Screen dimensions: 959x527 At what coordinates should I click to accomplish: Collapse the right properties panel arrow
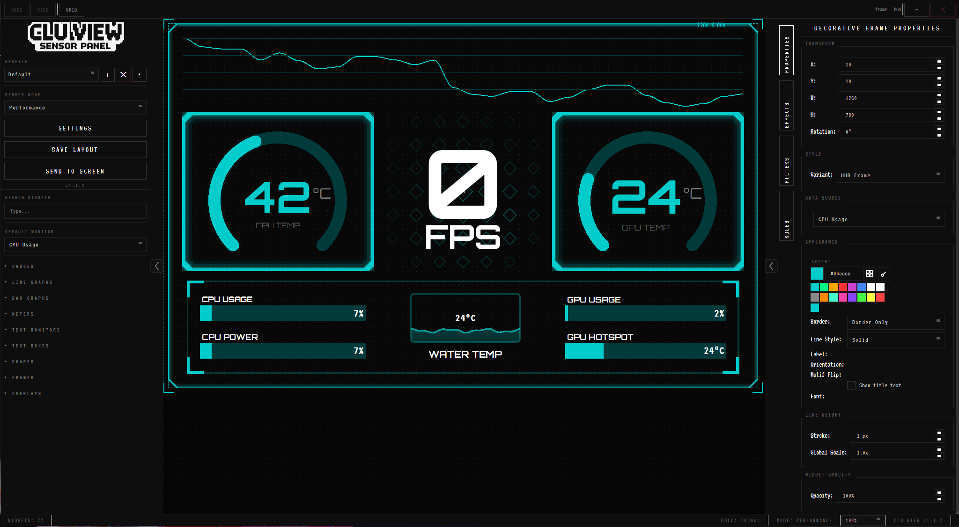[771, 266]
